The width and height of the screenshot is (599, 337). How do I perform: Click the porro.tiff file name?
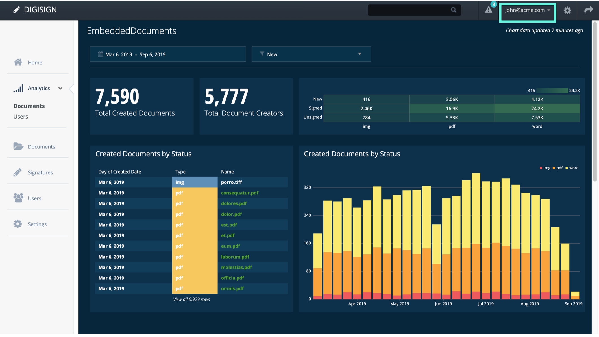pos(232,182)
